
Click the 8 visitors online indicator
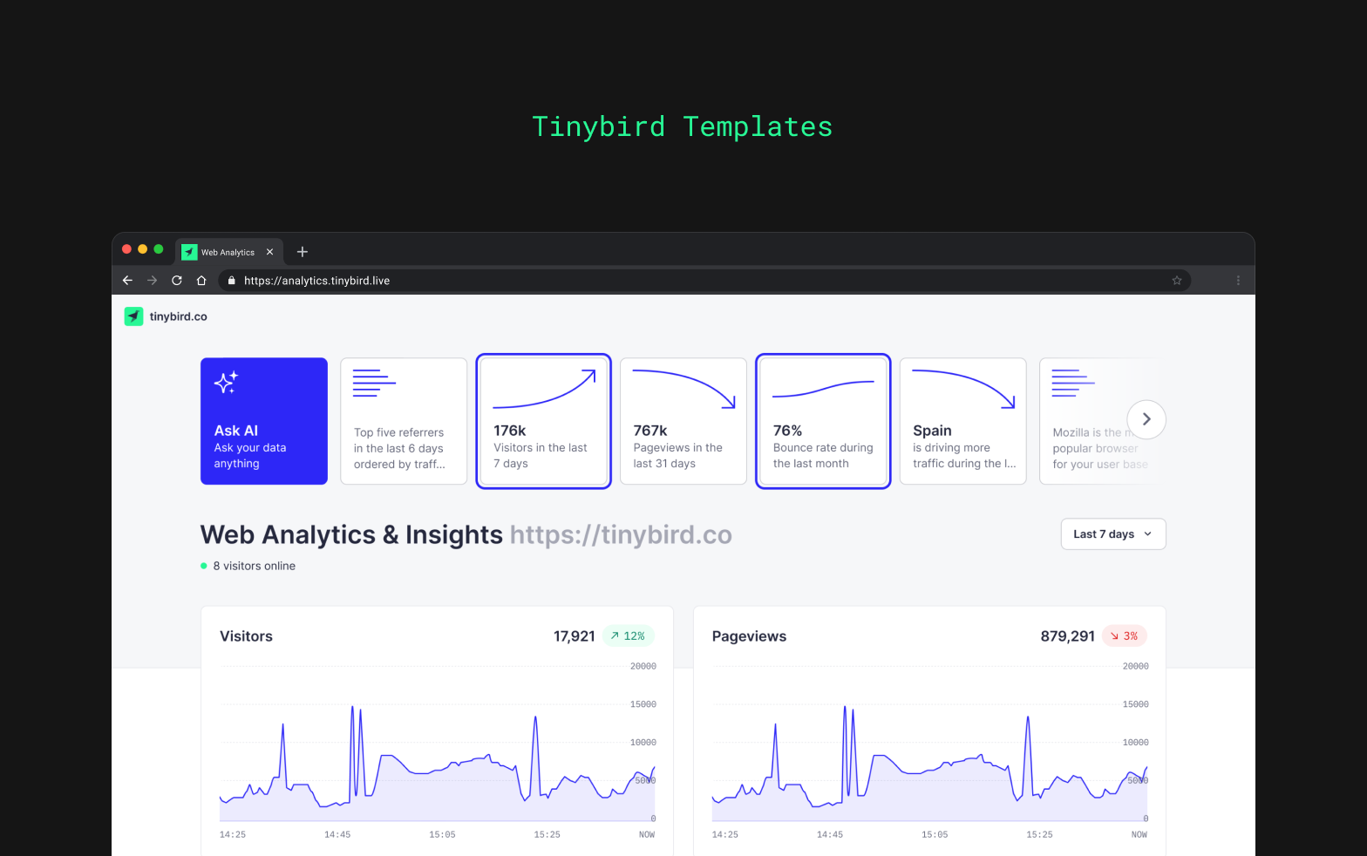pos(248,566)
